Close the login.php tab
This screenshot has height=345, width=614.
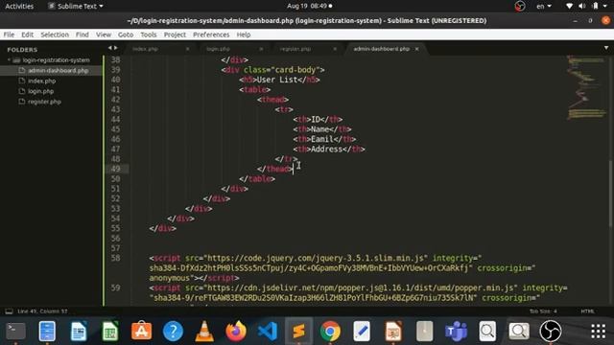pyautogui.click(x=261, y=49)
